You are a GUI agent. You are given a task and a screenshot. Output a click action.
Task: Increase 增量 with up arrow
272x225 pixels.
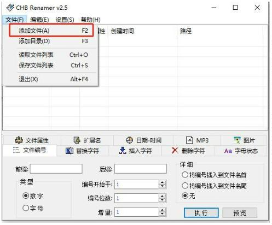162,210
